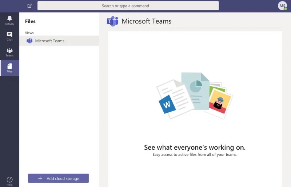Select Microsoft Teams view in Files list
Viewport: 291px width, 187px height.
[59, 41]
